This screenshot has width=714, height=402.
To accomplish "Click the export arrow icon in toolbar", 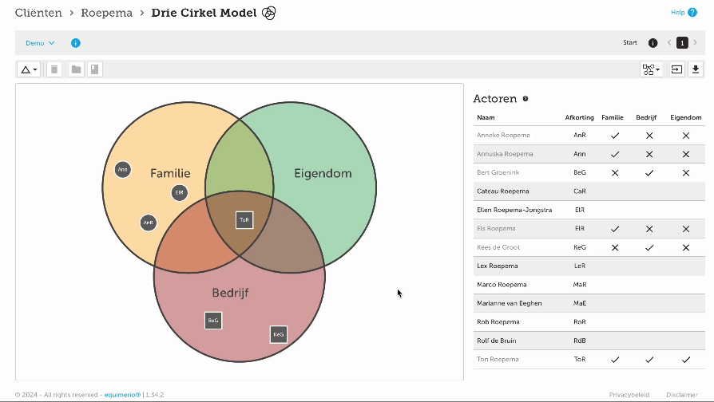I will pos(676,69).
